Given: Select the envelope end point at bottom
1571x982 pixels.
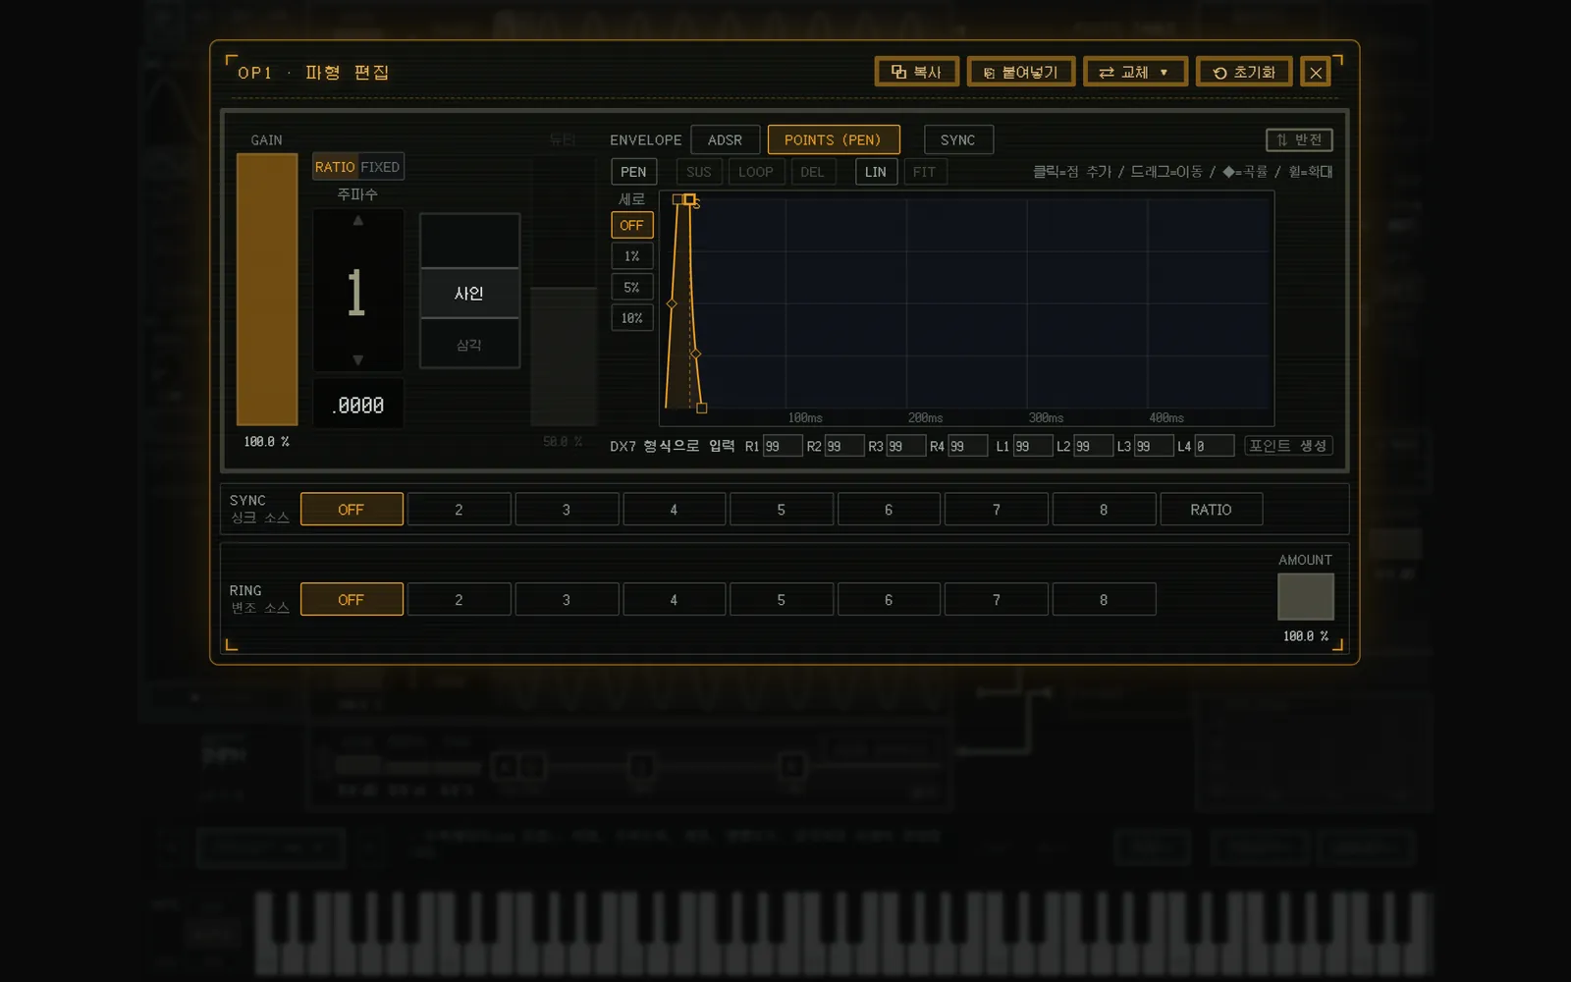Looking at the screenshot, I should coord(701,408).
